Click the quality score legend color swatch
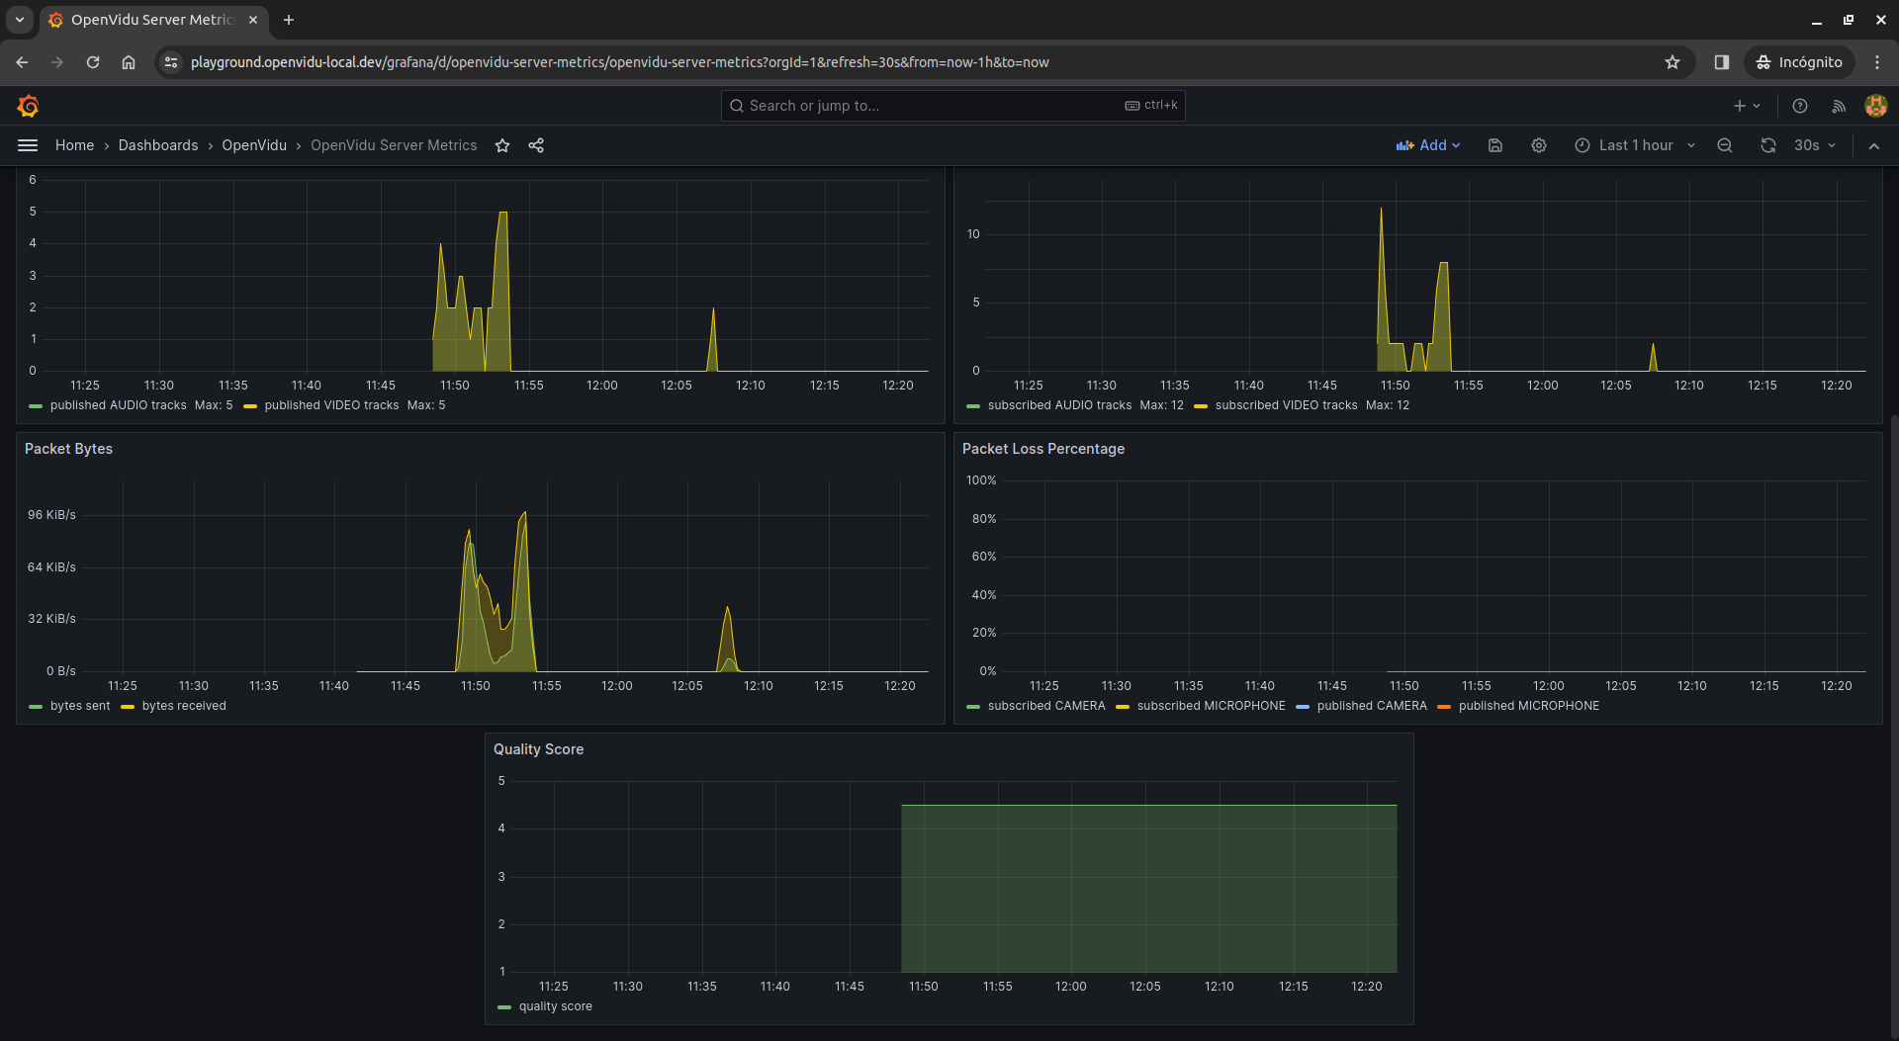Screen dimensions: 1899x1041 [504, 1007]
